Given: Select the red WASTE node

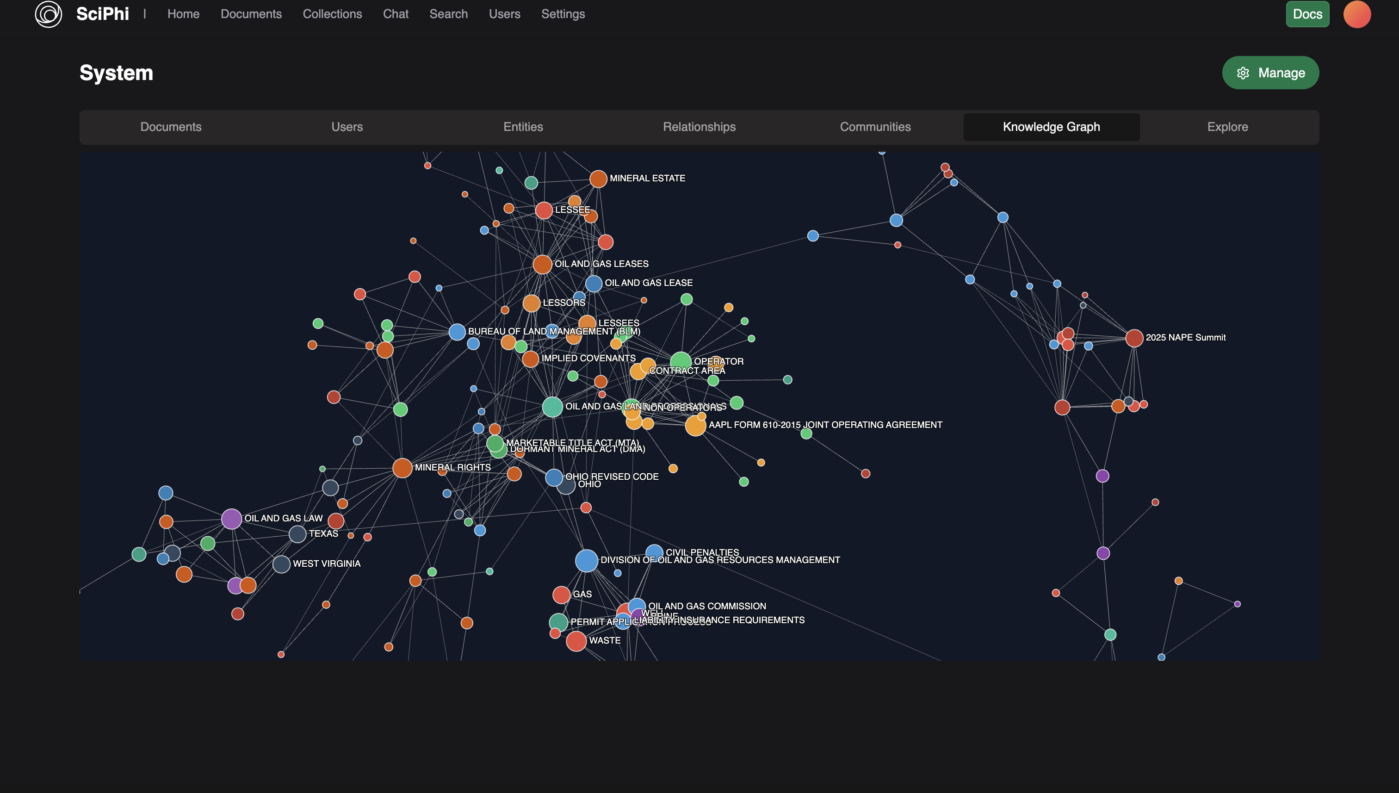Looking at the screenshot, I should (x=576, y=641).
